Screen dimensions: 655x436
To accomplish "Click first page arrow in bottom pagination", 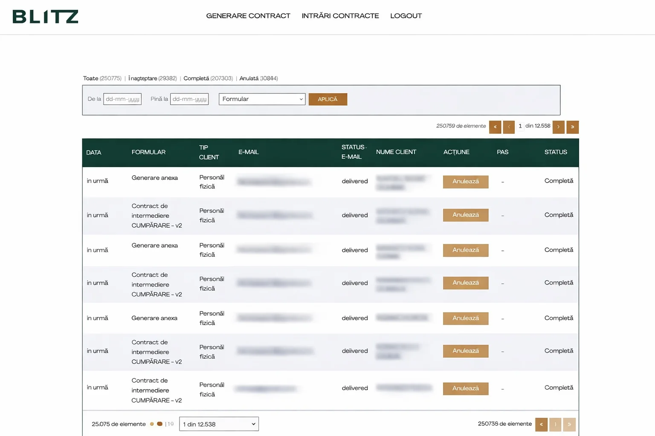I will click(541, 425).
